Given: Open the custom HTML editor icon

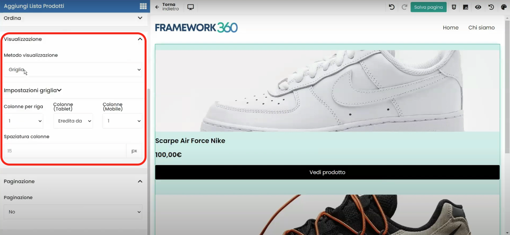Looking at the screenshot, I should click(x=453, y=7).
